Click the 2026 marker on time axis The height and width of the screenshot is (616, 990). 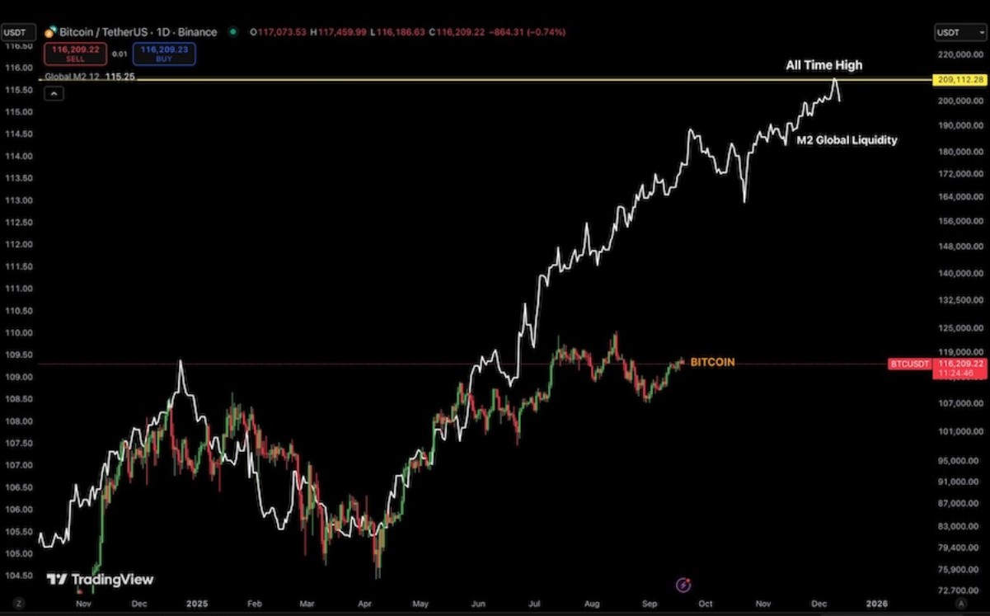(877, 604)
